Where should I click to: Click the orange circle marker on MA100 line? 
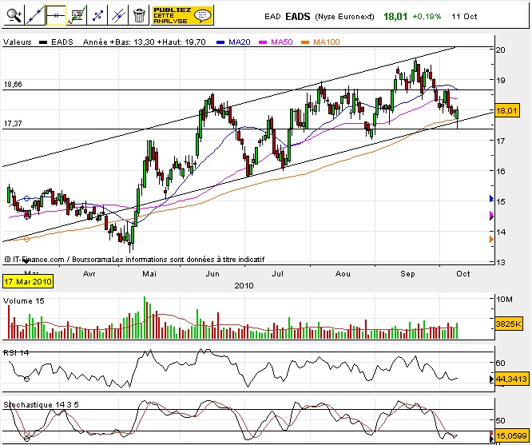coord(27,240)
